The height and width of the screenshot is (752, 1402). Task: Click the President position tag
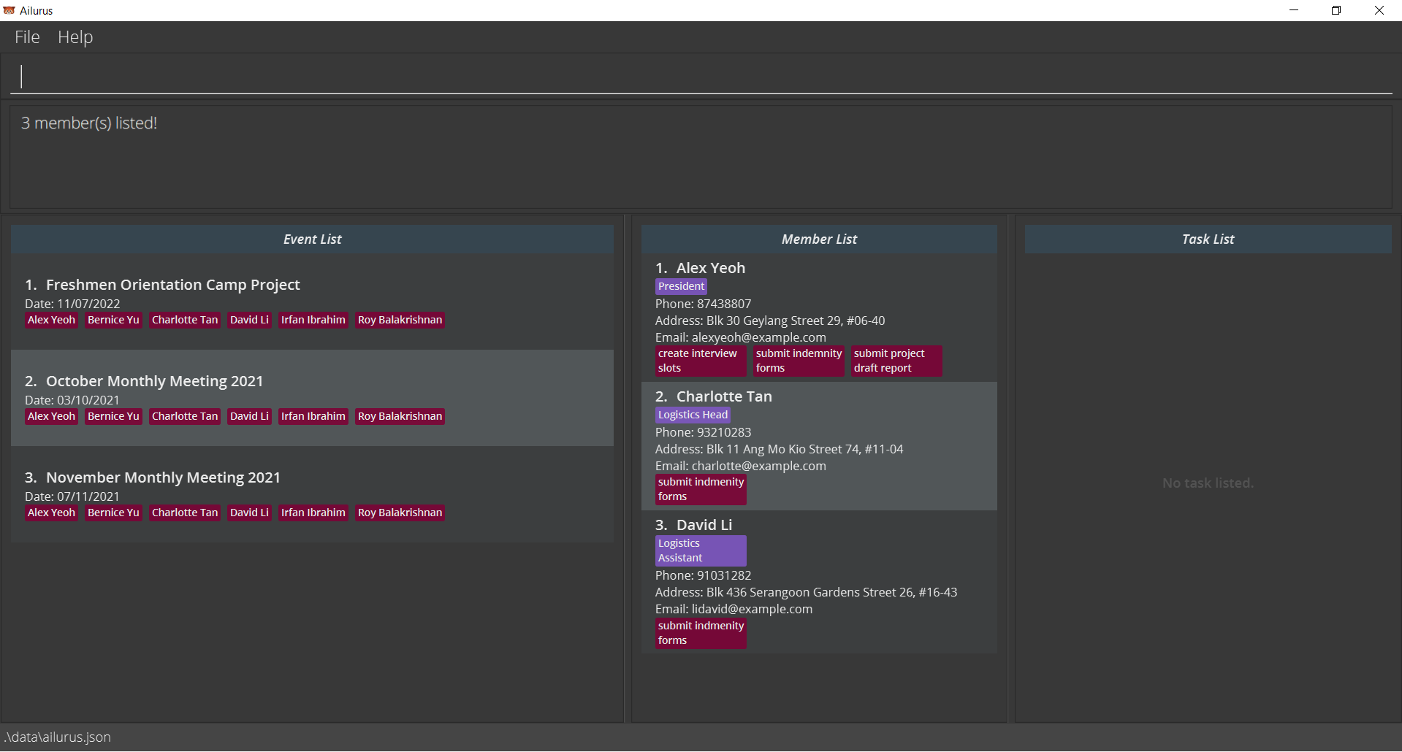tap(681, 286)
